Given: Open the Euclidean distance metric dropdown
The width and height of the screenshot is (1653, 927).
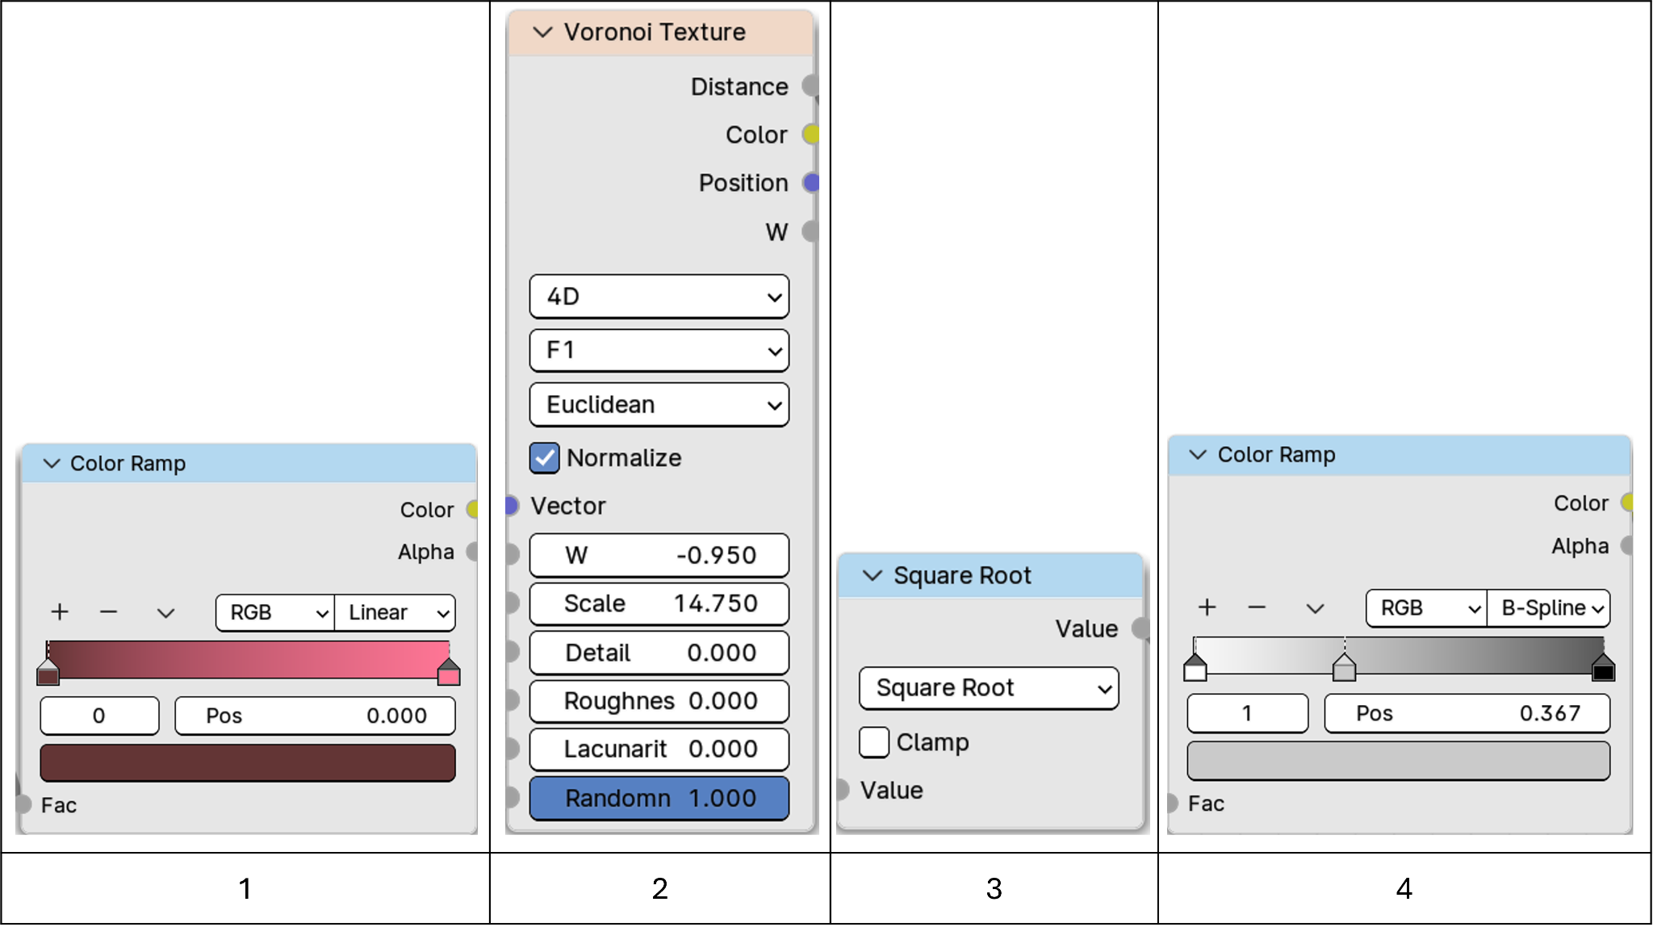Looking at the screenshot, I should 659,405.
